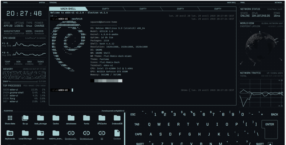Viewport: 286px width, 145px height.
Task: Open the Show disks icon
Action: [10, 118]
